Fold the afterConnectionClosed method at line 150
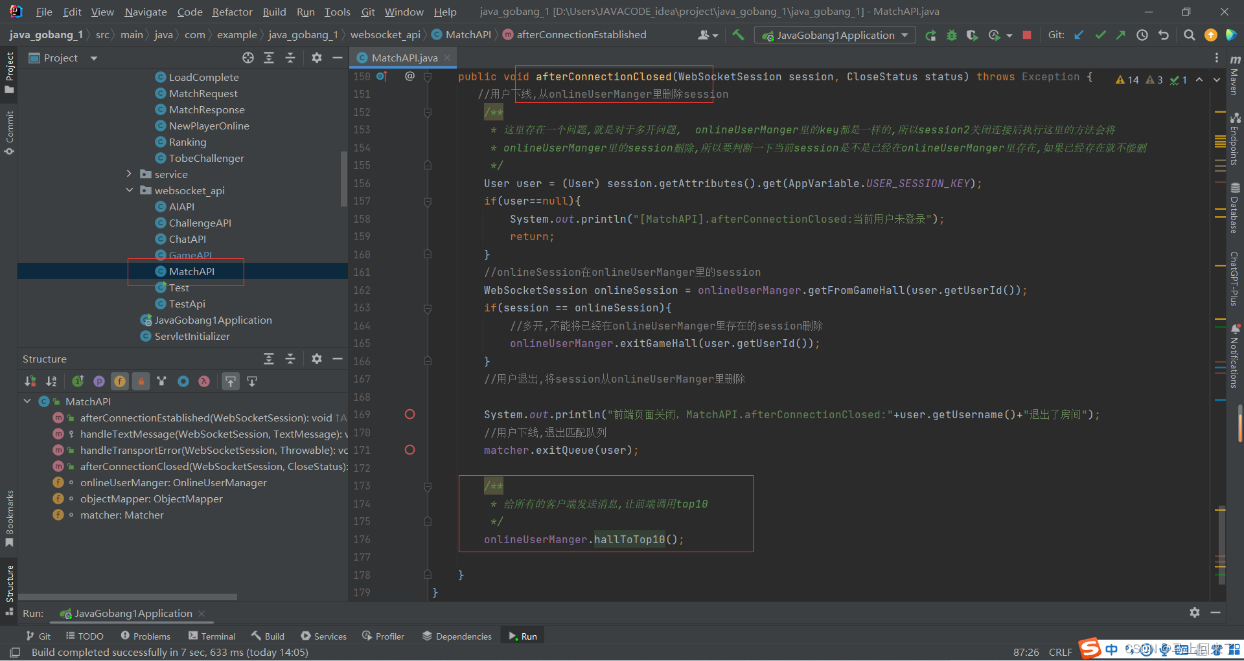The height and width of the screenshot is (661, 1244). (428, 76)
